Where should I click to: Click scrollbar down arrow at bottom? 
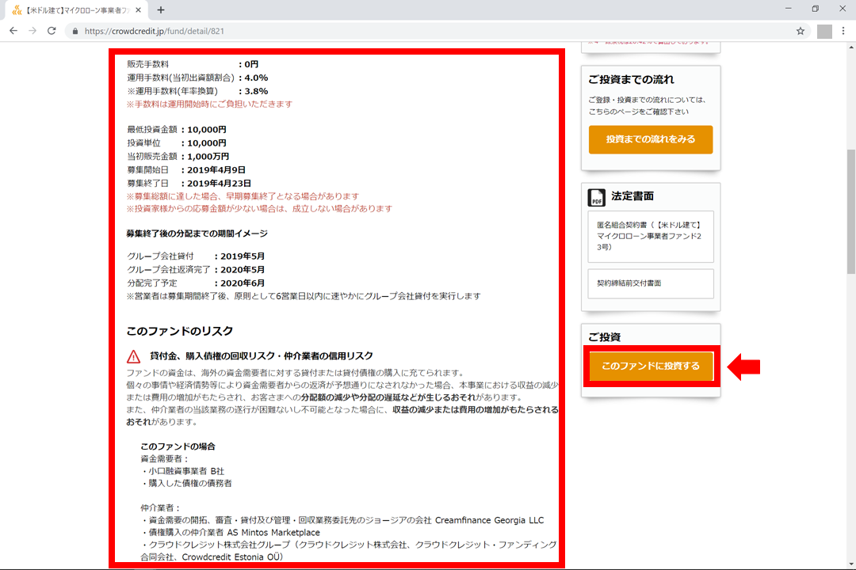851,564
